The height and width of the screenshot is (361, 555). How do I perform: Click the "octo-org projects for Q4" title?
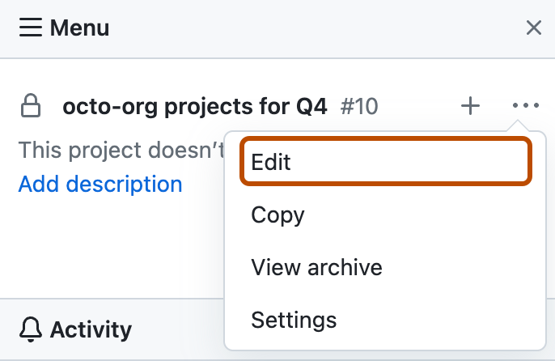195,106
